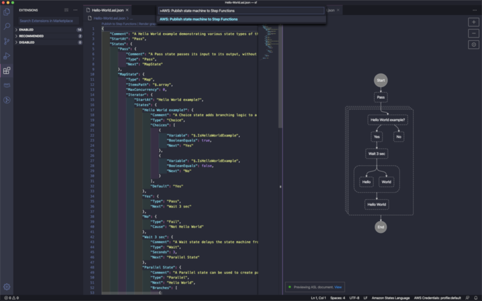Open the Run and Debug view
The width and height of the screenshot is (482, 301).
pos(7,56)
